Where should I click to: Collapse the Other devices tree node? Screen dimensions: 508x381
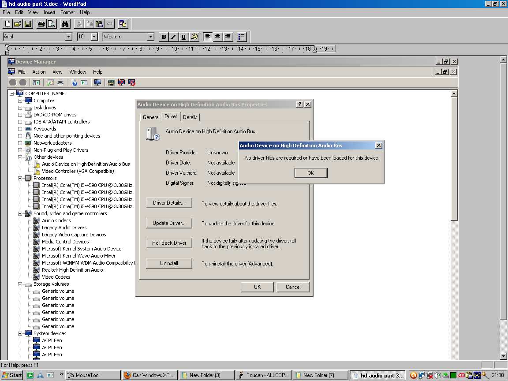[x=20, y=157]
